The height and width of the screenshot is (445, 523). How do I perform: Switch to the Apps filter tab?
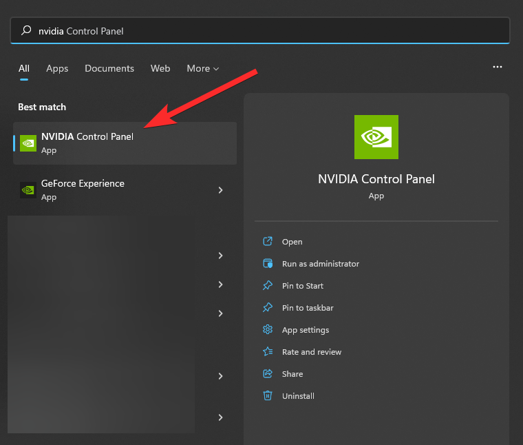point(57,68)
